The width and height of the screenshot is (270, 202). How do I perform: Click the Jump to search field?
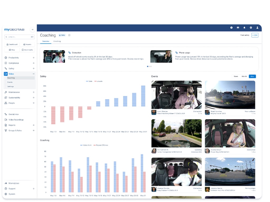point(20,37)
